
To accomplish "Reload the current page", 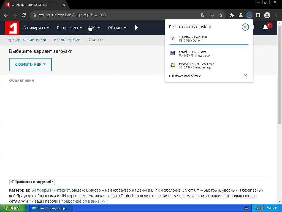I will coord(24,15).
